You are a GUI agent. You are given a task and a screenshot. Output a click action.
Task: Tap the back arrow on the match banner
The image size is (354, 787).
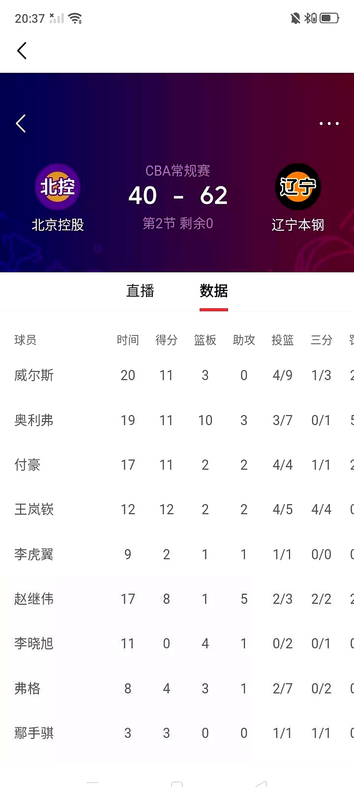pyautogui.click(x=21, y=123)
